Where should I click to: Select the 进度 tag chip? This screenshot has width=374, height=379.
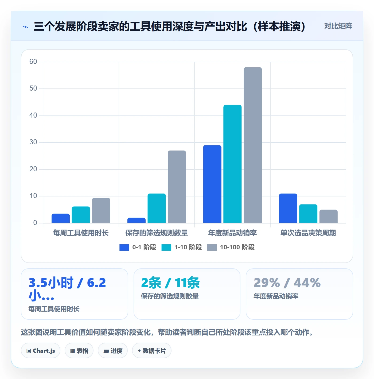[113, 351]
